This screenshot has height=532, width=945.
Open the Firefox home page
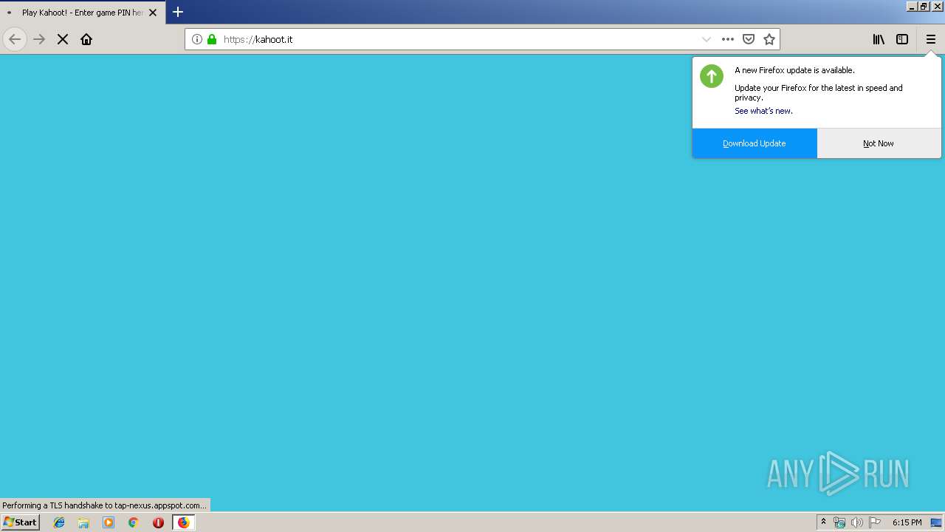coord(86,39)
